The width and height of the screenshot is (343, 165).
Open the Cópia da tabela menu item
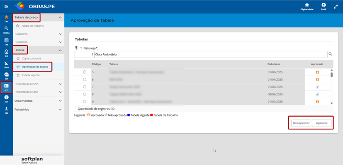pyautogui.click(x=31, y=58)
